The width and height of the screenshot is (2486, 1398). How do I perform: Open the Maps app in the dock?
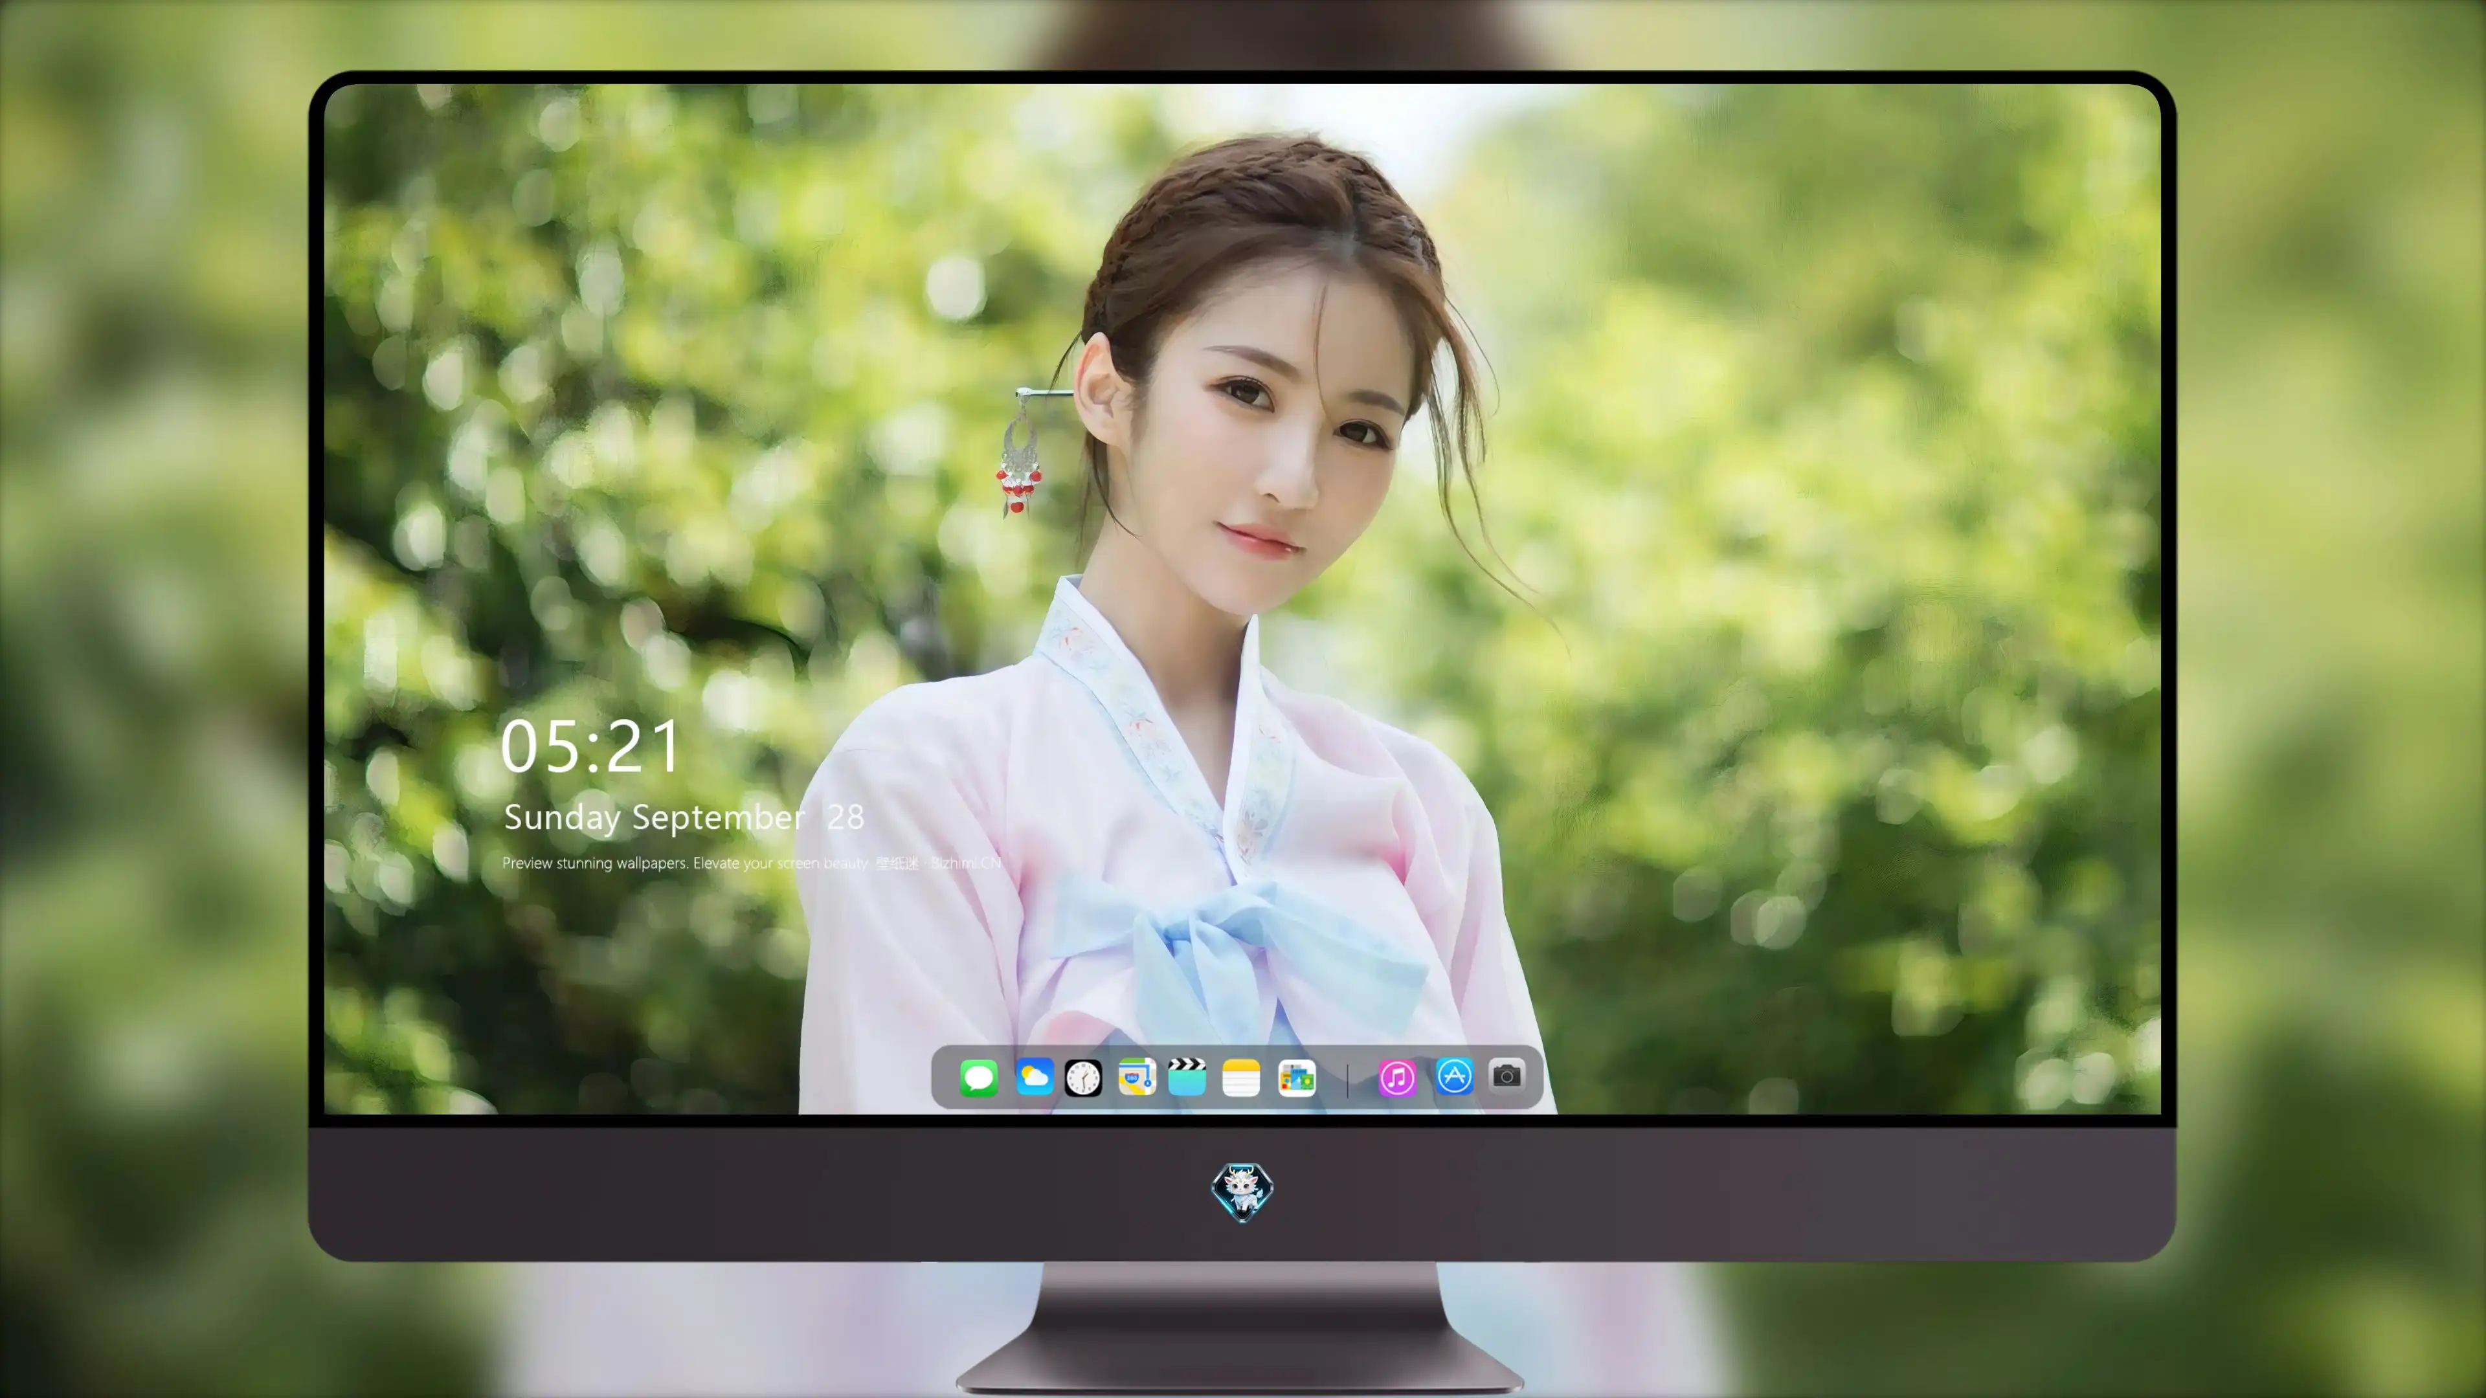coord(1137,1078)
